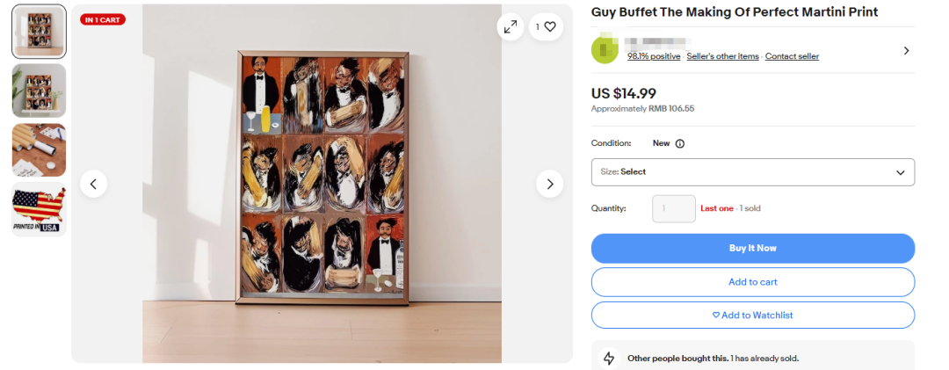Expand the image to full view
This screenshot has height=370, width=949.
click(x=511, y=27)
